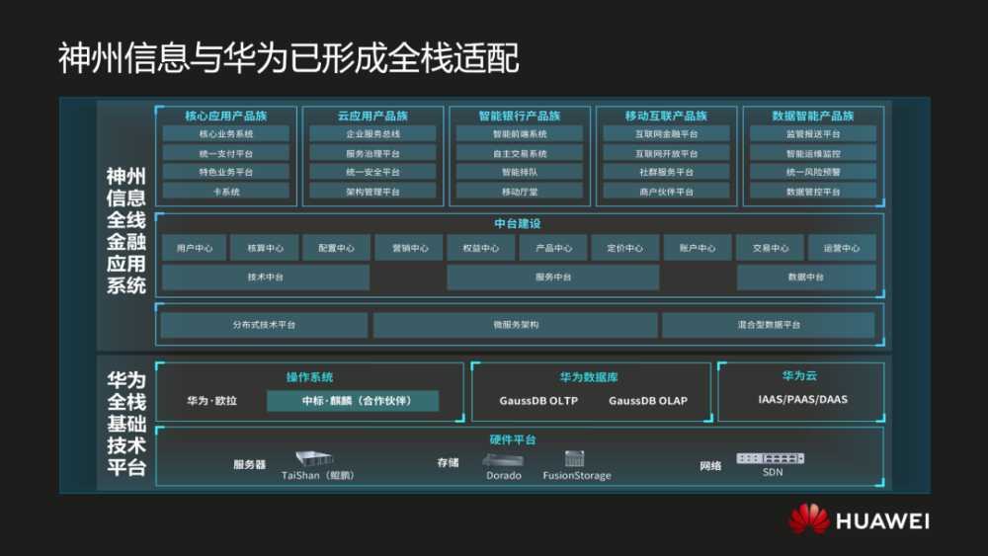988x556 pixels.
Task: Click 操作系统 heading
Action: pyautogui.click(x=309, y=377)
